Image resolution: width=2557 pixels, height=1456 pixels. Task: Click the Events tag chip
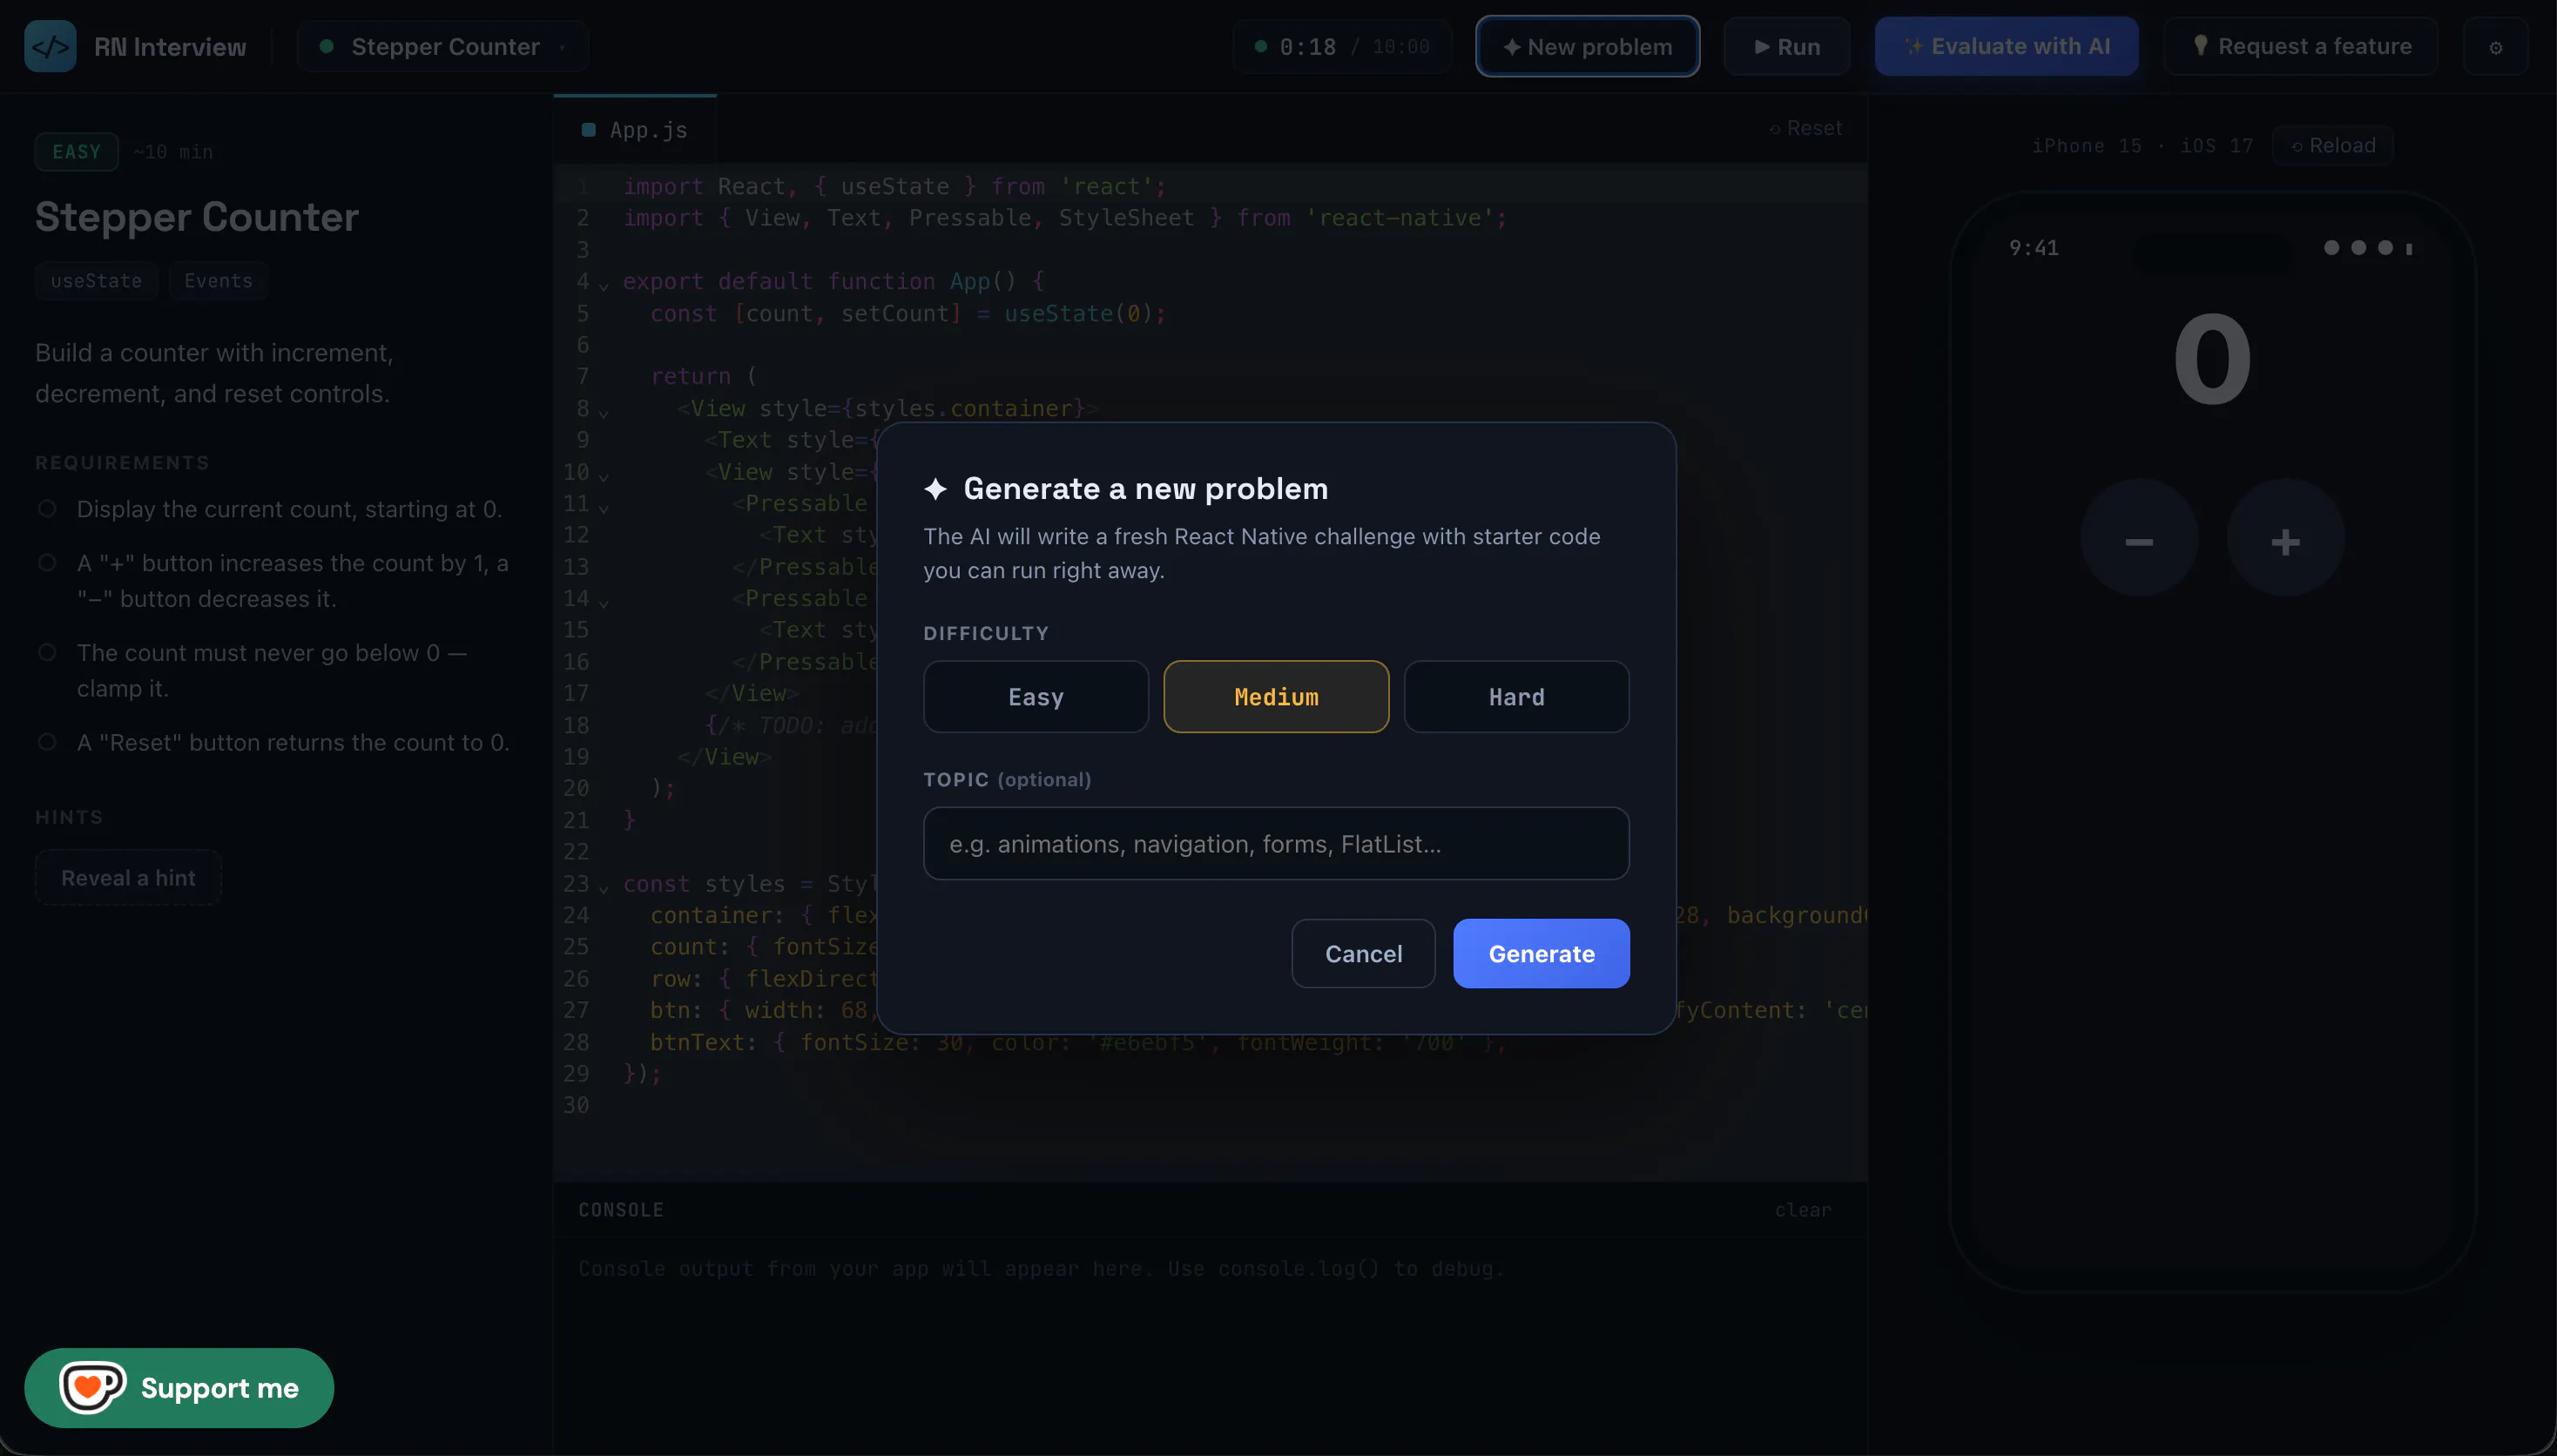click(218, 281)
